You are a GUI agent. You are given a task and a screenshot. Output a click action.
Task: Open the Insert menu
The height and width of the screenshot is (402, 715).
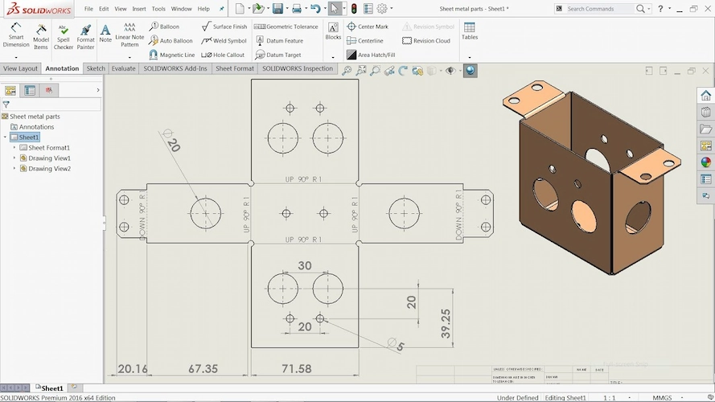(139, 9)
